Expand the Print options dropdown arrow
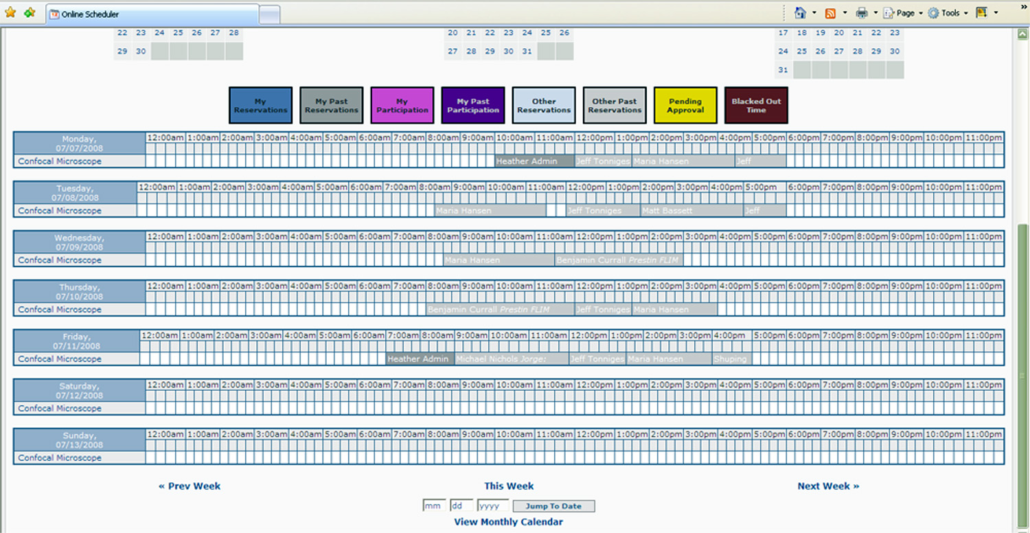The height and width of the screenshot is (533, 1030). click(x=875, y=13)
